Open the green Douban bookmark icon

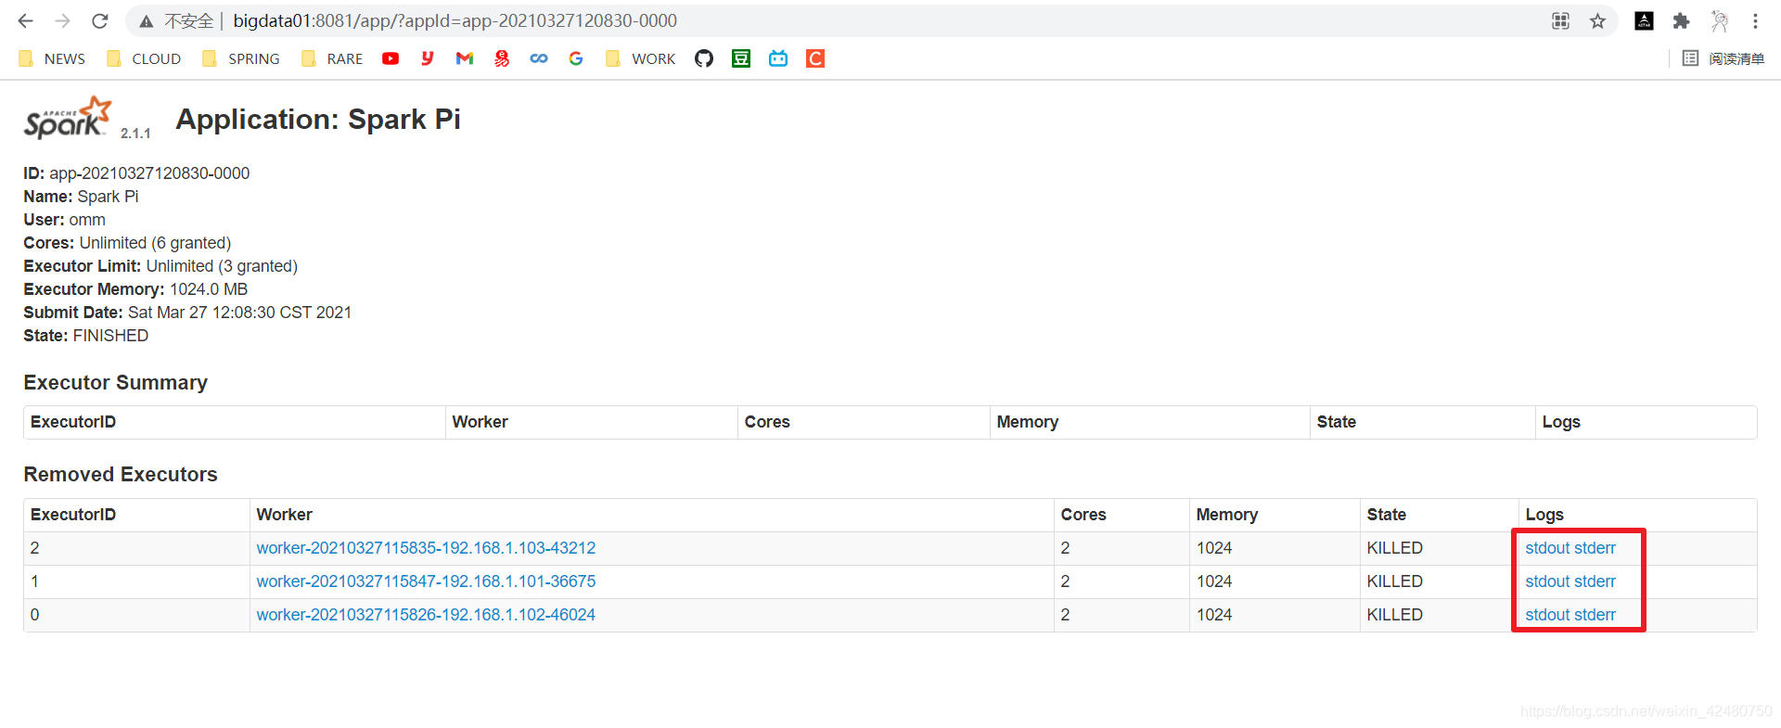coord(741,58)
